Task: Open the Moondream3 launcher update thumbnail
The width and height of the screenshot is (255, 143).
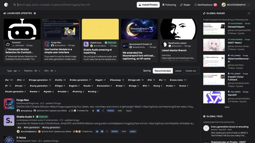Action: click(139, 29)
